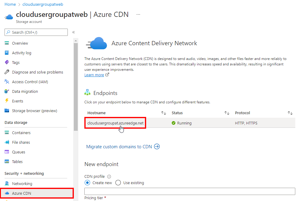
Task: Open the Learn more link
Action: [94, 75]
